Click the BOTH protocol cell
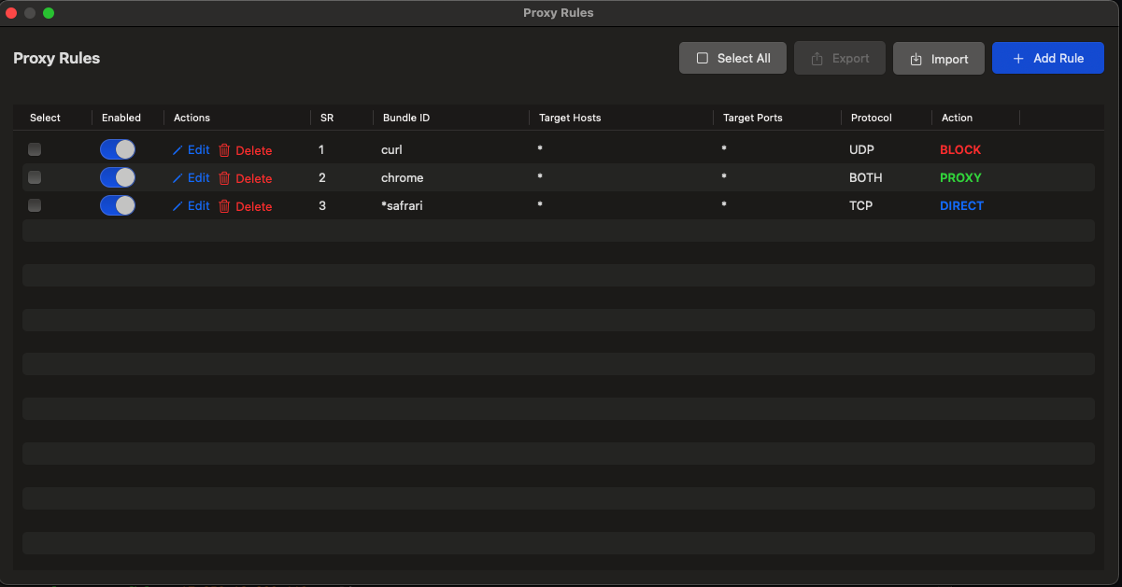The image size is (1122, 587). coord(866,177)
